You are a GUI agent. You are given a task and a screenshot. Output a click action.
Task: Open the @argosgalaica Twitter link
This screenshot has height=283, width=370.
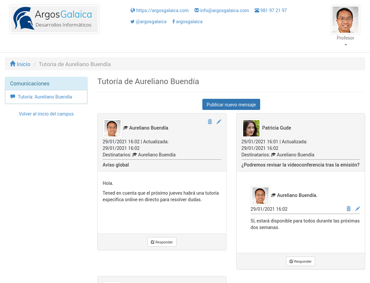tap(151, 22)
